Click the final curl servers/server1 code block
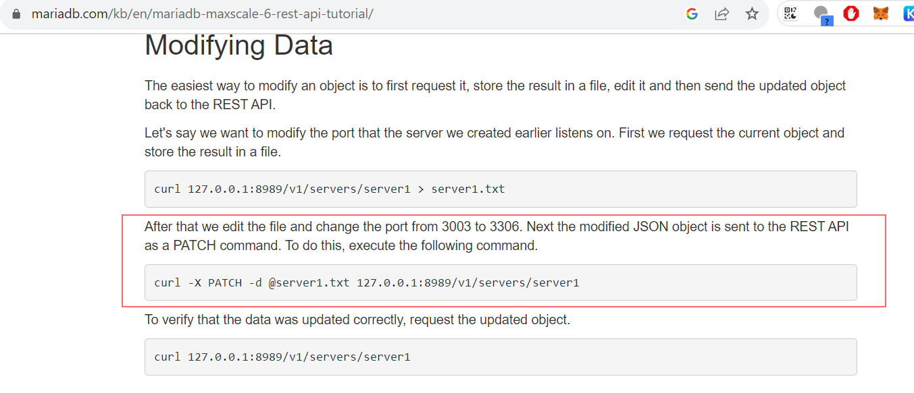The height and width of the screenshot is (393, 914). [x=500, y=357]
